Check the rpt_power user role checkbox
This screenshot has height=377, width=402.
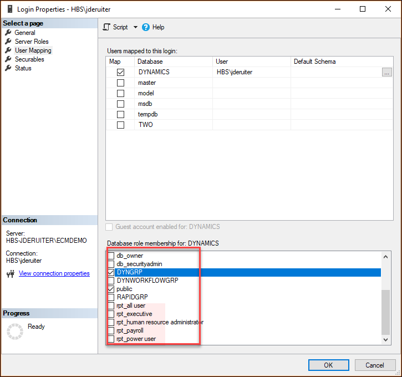tap(111, 339)
